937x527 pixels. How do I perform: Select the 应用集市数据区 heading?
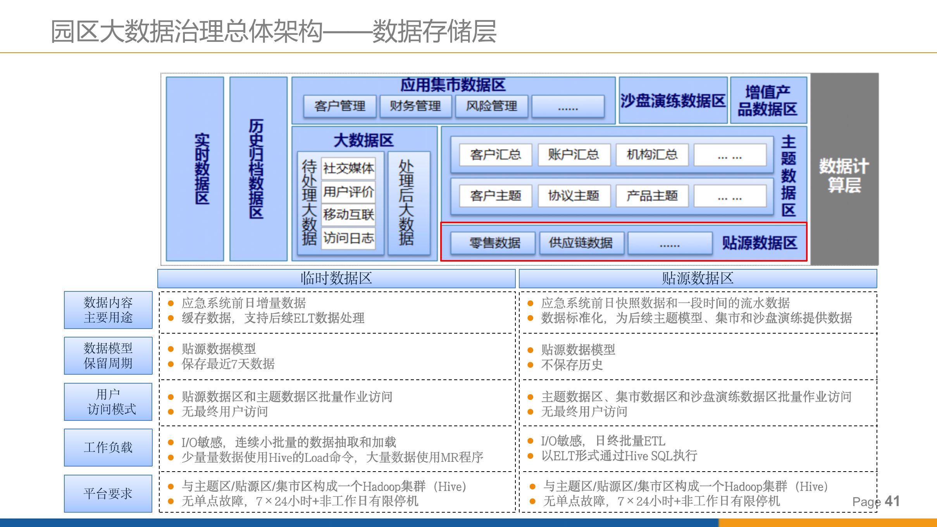[453, 85]
